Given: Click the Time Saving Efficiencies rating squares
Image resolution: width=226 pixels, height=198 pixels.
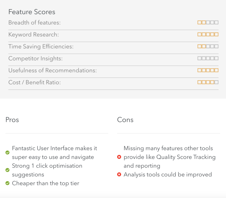Looking at the screenshot, I should pos(208,46).
